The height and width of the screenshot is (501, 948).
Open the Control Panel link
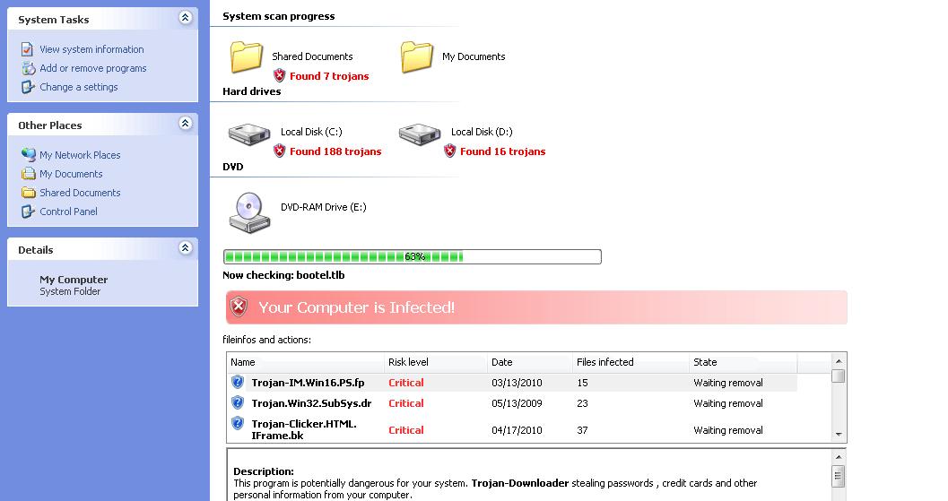coord(68,212)
